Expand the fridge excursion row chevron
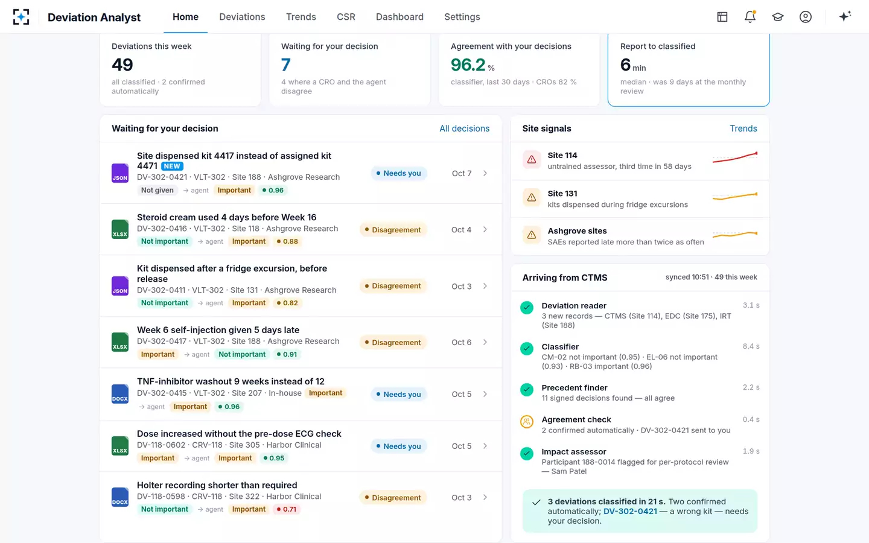869x543 pixels. point(485,286)
